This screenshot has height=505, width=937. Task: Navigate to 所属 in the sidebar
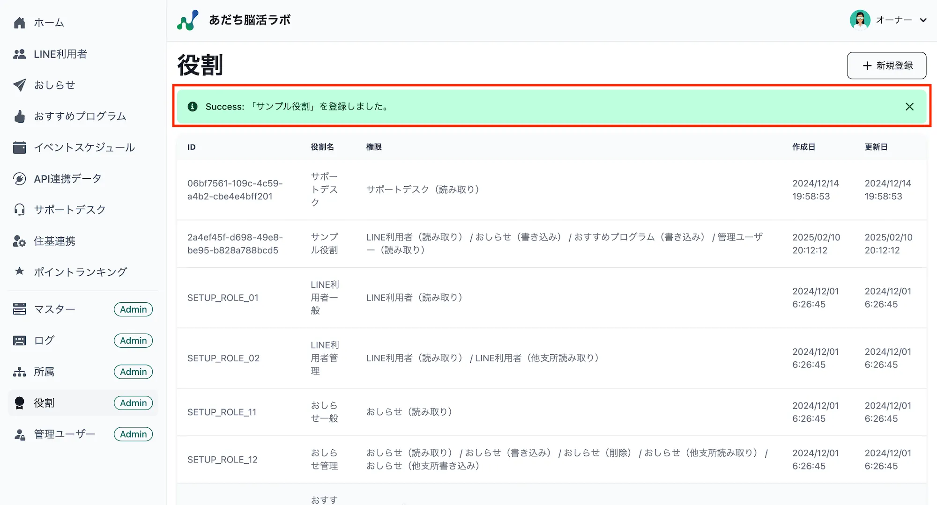coord(44,372)
